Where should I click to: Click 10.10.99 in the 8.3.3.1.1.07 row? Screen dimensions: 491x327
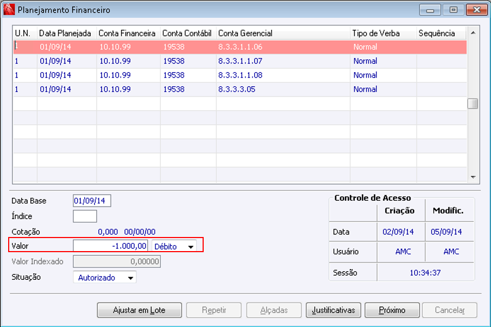click(115, 61)
